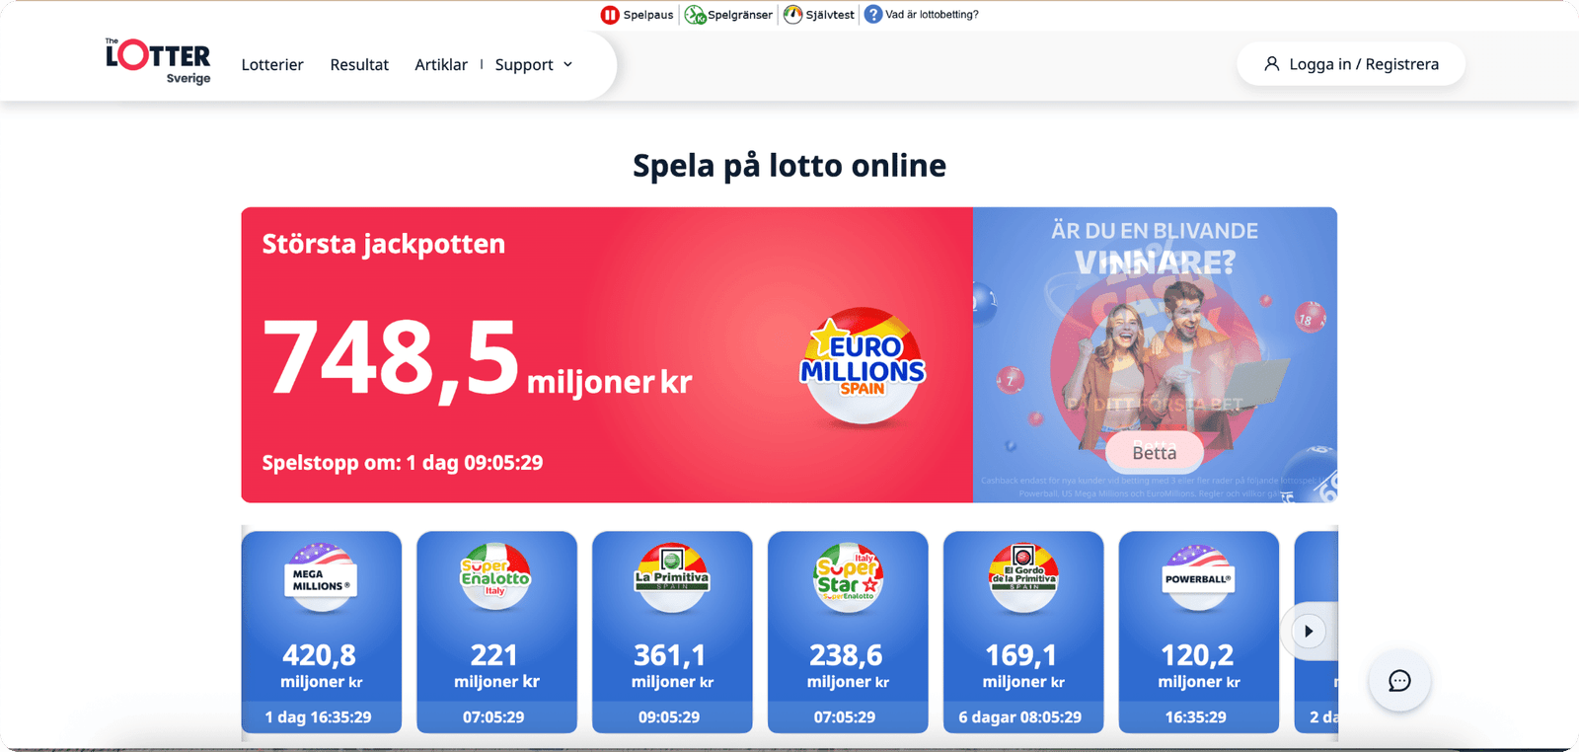
Task: Go to the Resultat menu item
Action: point(359,64)
